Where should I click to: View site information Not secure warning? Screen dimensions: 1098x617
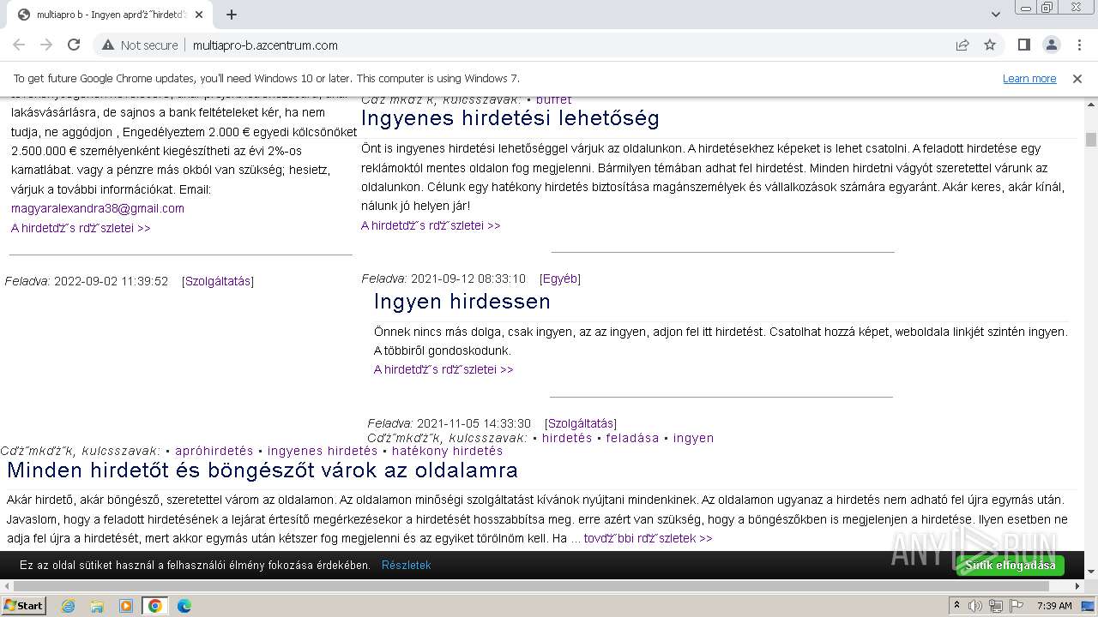(x=140, y=45)
